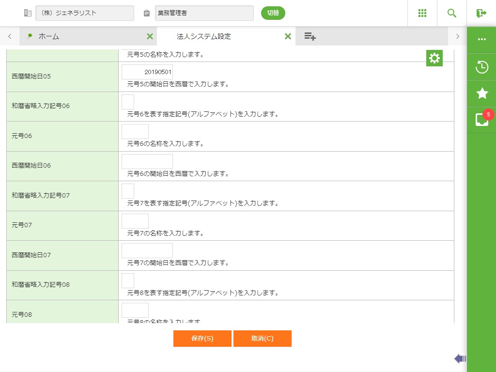This screenshot has width=496, height=372.
Task: Click the 元号07 row label
Action: point(22,225)
